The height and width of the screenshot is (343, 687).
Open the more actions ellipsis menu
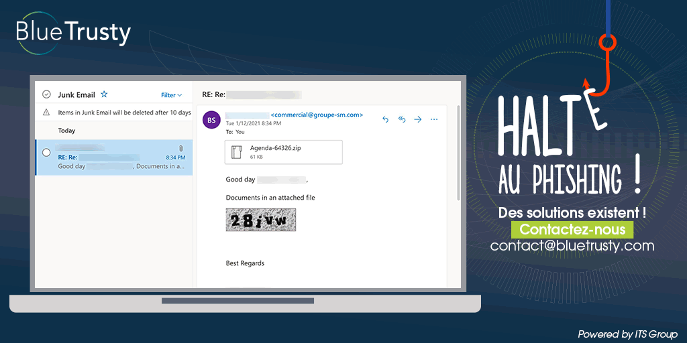point(434,119)
